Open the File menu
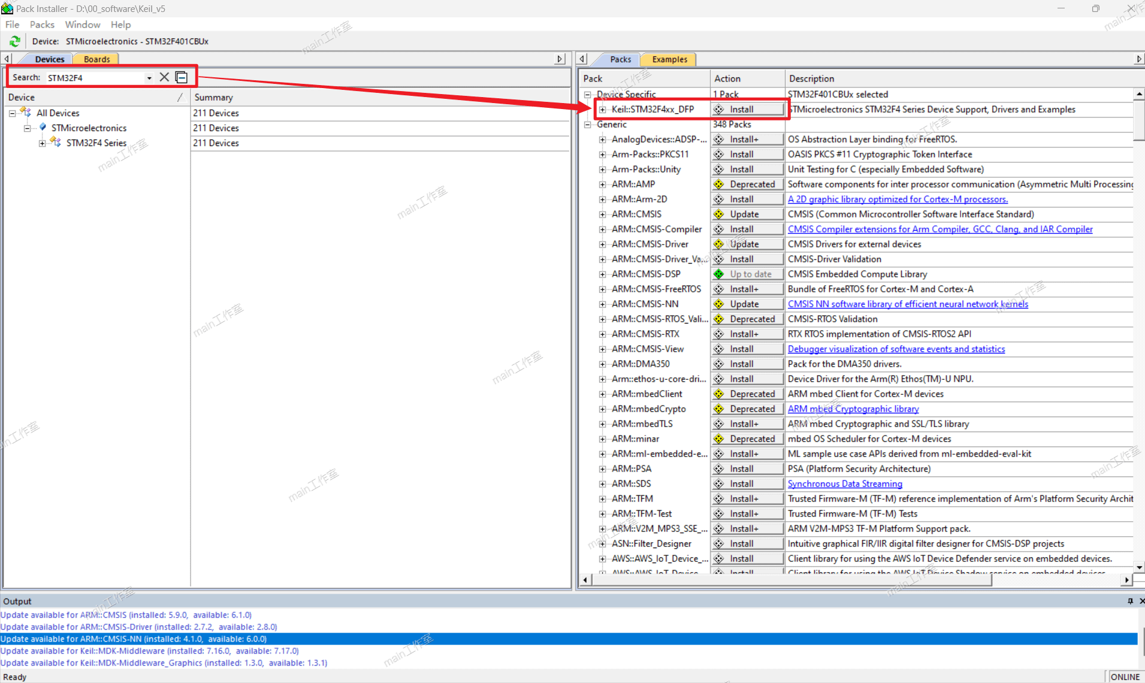Screen dimensions: 1145x683 [x=12, y=25]
